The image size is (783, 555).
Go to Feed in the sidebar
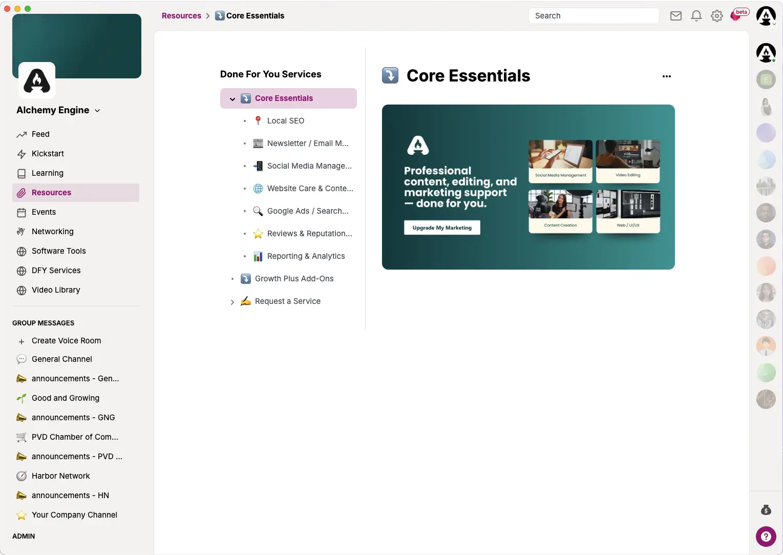point(40,134)
